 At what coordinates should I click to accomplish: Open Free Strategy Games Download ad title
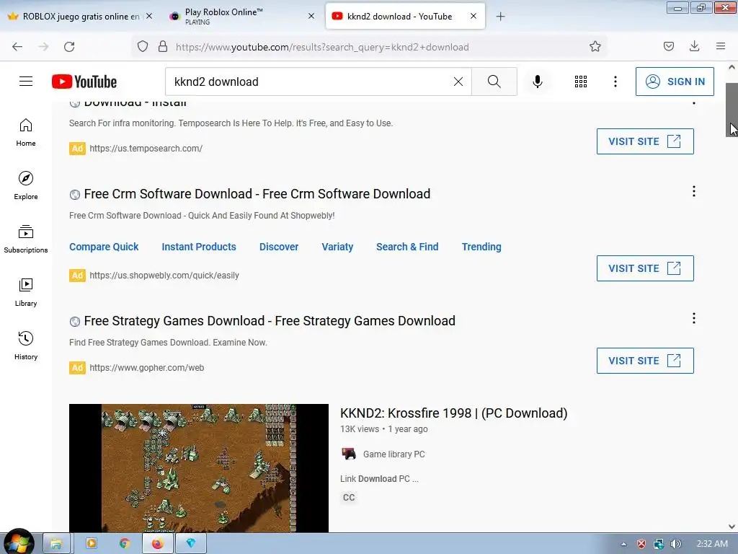pos(270,321)
